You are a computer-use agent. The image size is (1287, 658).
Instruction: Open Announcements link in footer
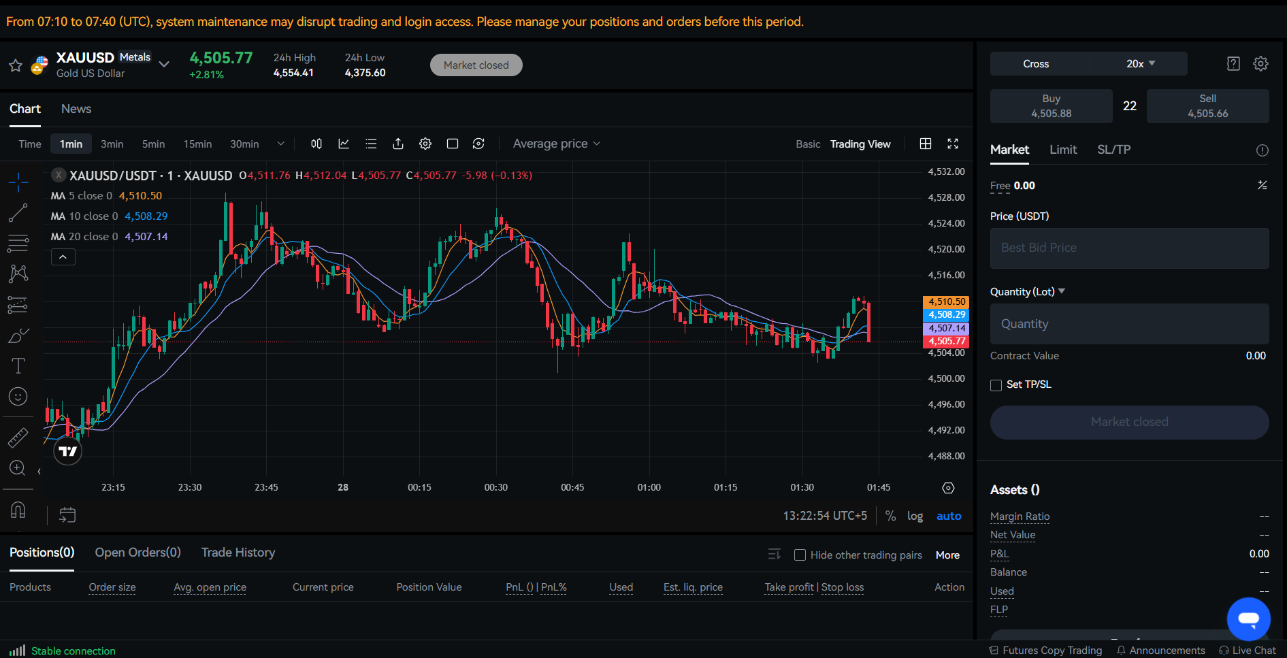(1160, 651)
